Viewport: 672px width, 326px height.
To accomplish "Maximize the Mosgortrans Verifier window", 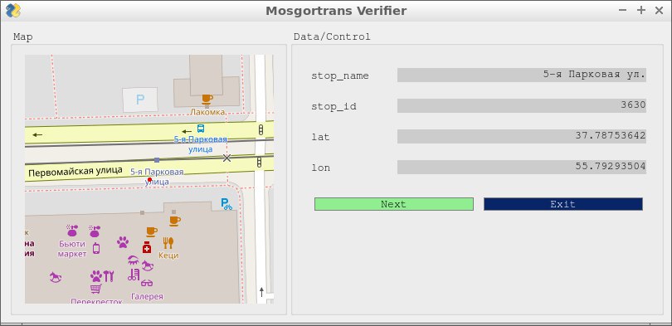I will pos(641,10).
